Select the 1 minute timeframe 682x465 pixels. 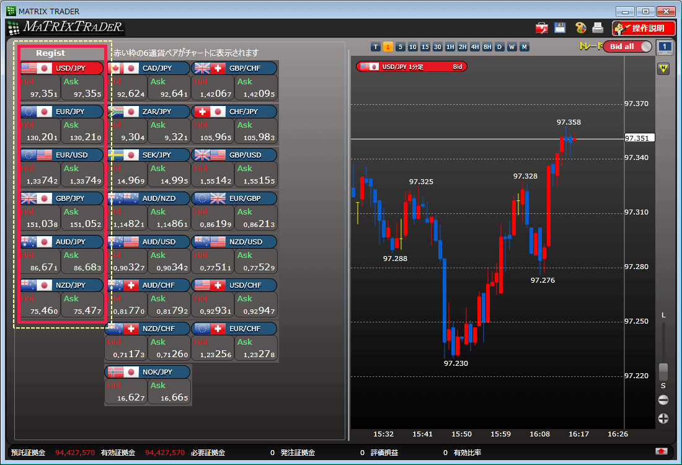point(388,47)
